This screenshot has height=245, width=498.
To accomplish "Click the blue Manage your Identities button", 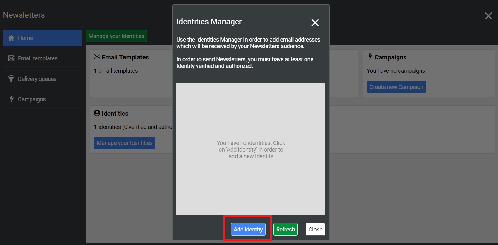I will tap(124, 143).
